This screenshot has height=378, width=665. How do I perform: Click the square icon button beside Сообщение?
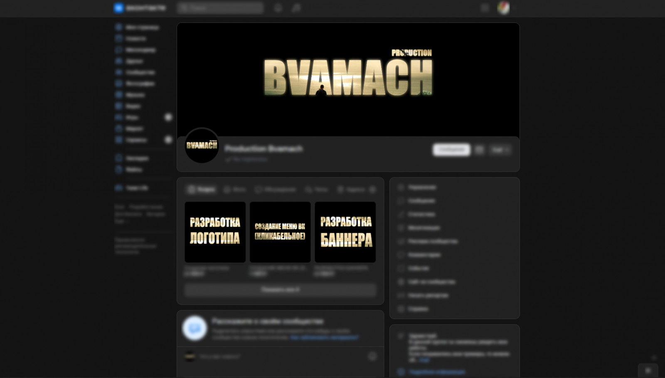(479, 150)
